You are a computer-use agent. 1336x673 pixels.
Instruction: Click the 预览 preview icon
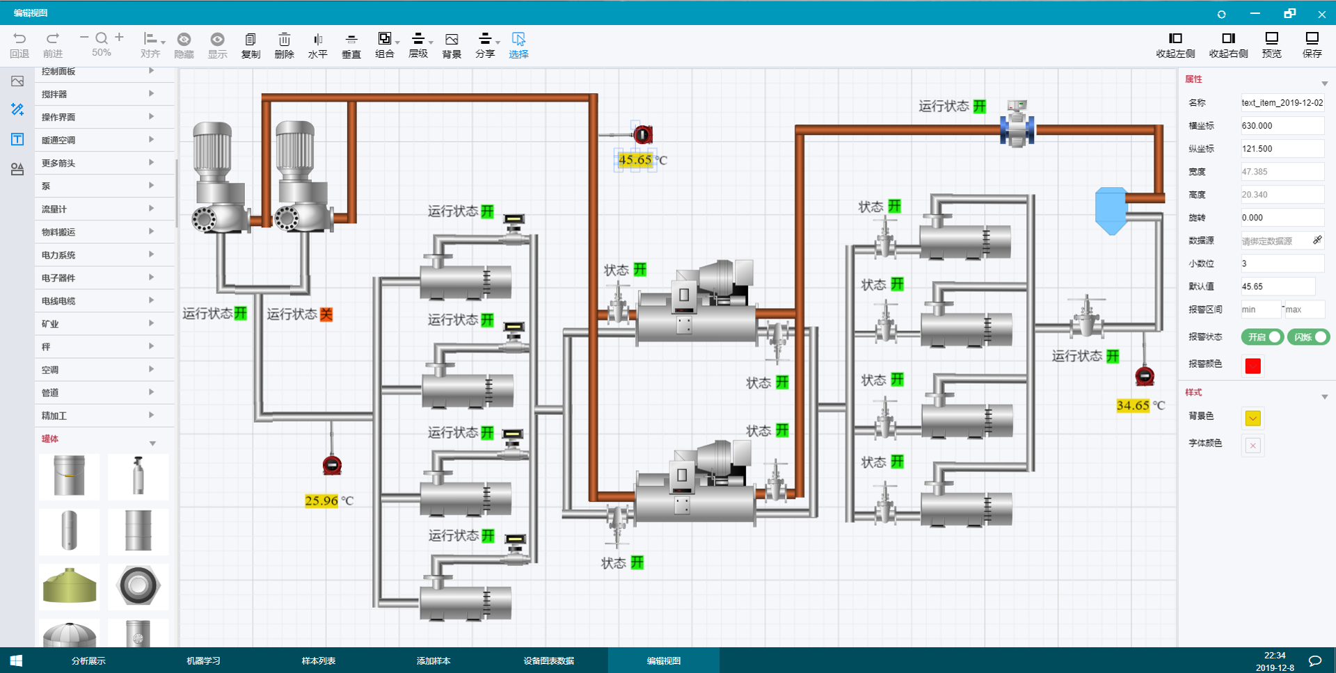[1271, 39]
